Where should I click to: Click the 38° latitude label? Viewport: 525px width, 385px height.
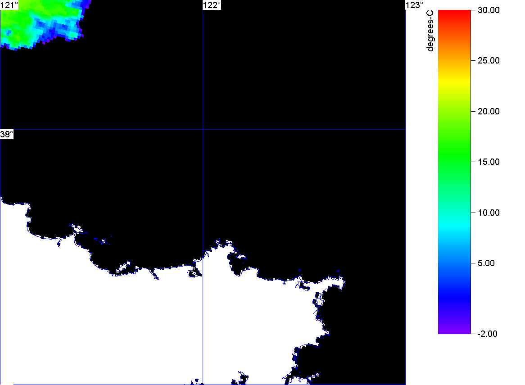pos(7,134)
